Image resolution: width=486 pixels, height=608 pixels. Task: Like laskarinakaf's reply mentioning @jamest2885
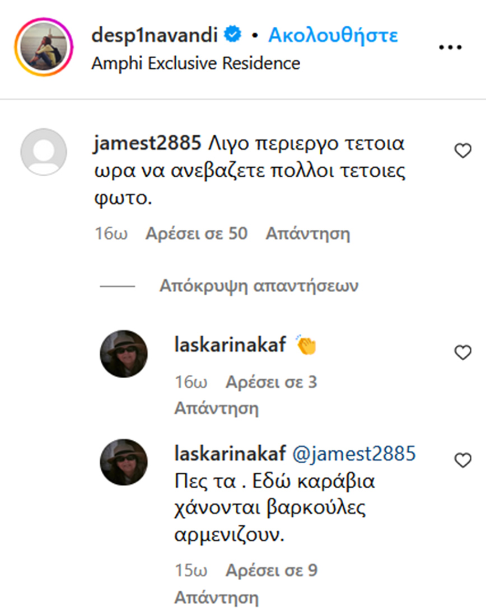tap(462, 460)
